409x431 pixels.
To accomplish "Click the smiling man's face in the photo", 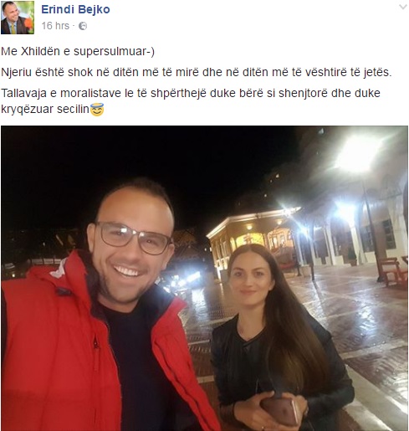I will tap(130, 245).
